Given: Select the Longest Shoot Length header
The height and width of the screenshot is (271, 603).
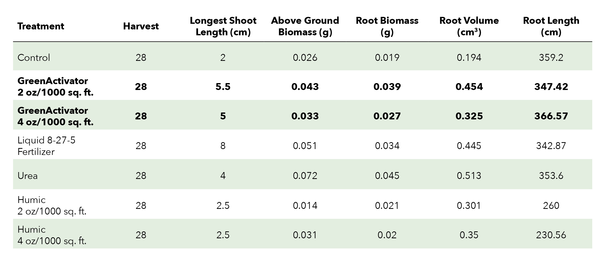Looking at the screenshot, I should click(223, 26).
